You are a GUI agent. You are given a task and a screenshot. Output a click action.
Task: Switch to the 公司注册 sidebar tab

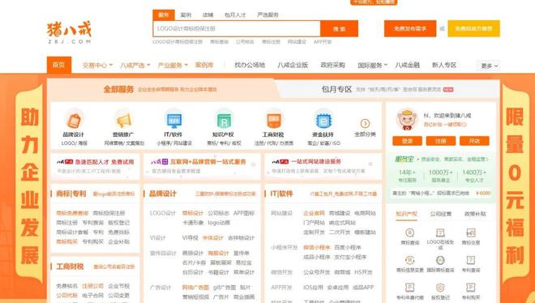click(440, 214)
